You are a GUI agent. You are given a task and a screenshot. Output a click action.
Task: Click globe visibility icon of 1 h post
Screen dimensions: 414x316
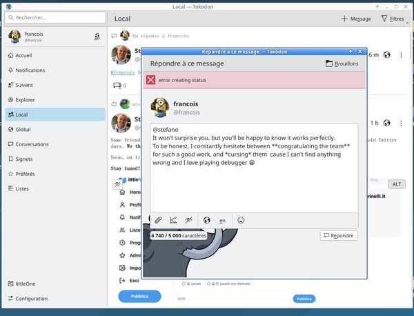click(x=387, y=123)
